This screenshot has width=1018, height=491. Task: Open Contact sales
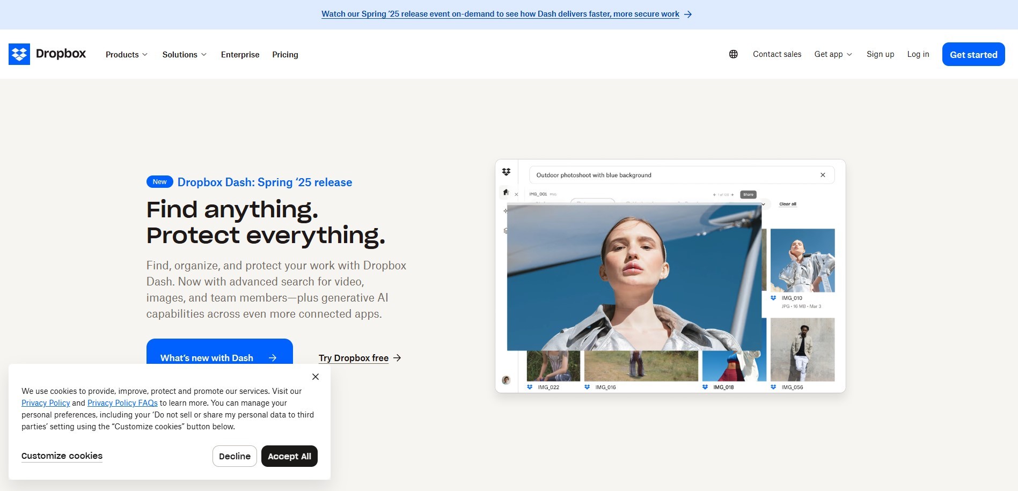tap(777, 54)
